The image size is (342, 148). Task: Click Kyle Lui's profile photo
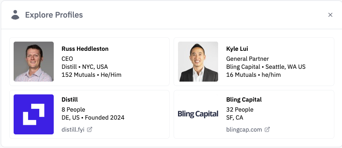pos(198,62)
